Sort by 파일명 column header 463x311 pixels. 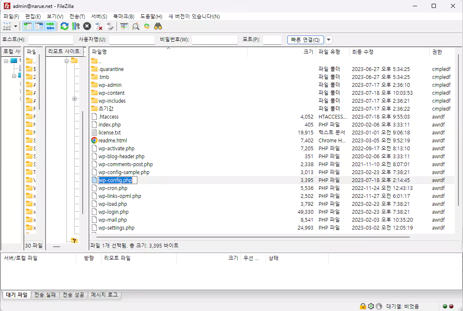click(x=168, y=52)
